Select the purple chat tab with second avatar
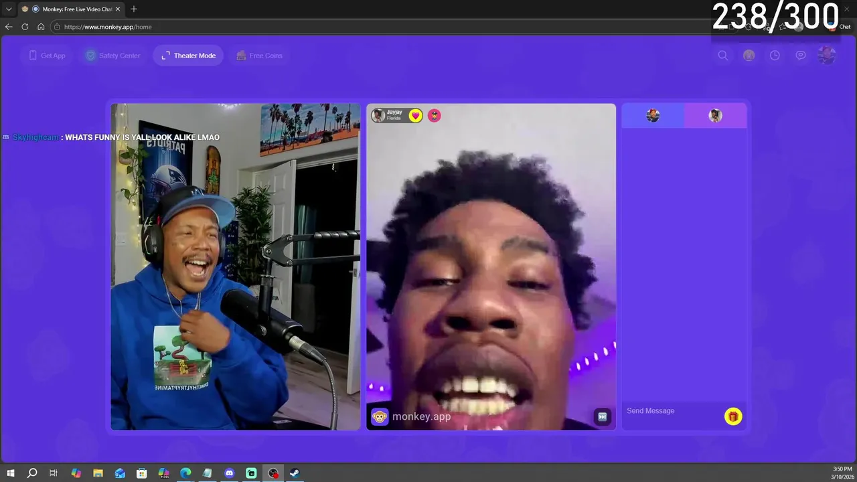The width and height of the screenshot is (857, 482). (x=715, y=116)
